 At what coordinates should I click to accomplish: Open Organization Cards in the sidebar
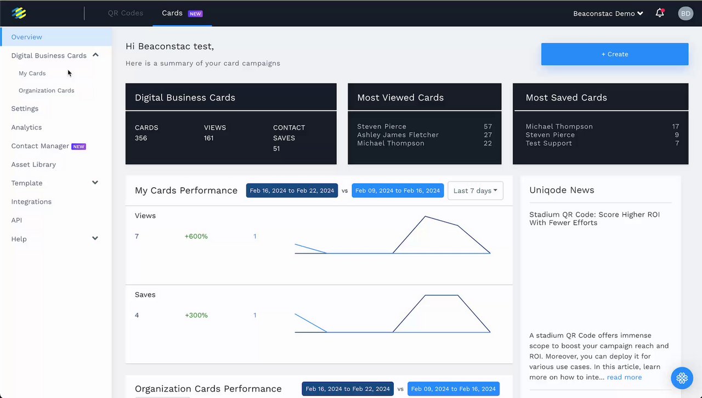click(x=47, y=91)
